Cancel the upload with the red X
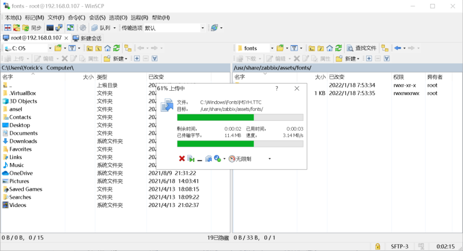 (x=182, y=159)
